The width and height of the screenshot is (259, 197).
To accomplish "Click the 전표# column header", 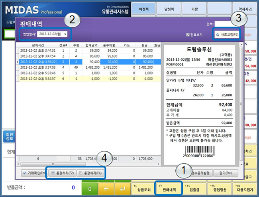I will point(63,45).
